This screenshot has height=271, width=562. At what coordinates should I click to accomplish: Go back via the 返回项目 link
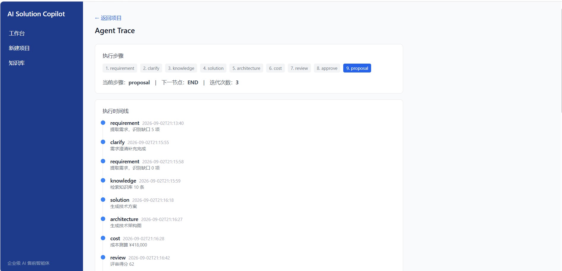(108, 18)
